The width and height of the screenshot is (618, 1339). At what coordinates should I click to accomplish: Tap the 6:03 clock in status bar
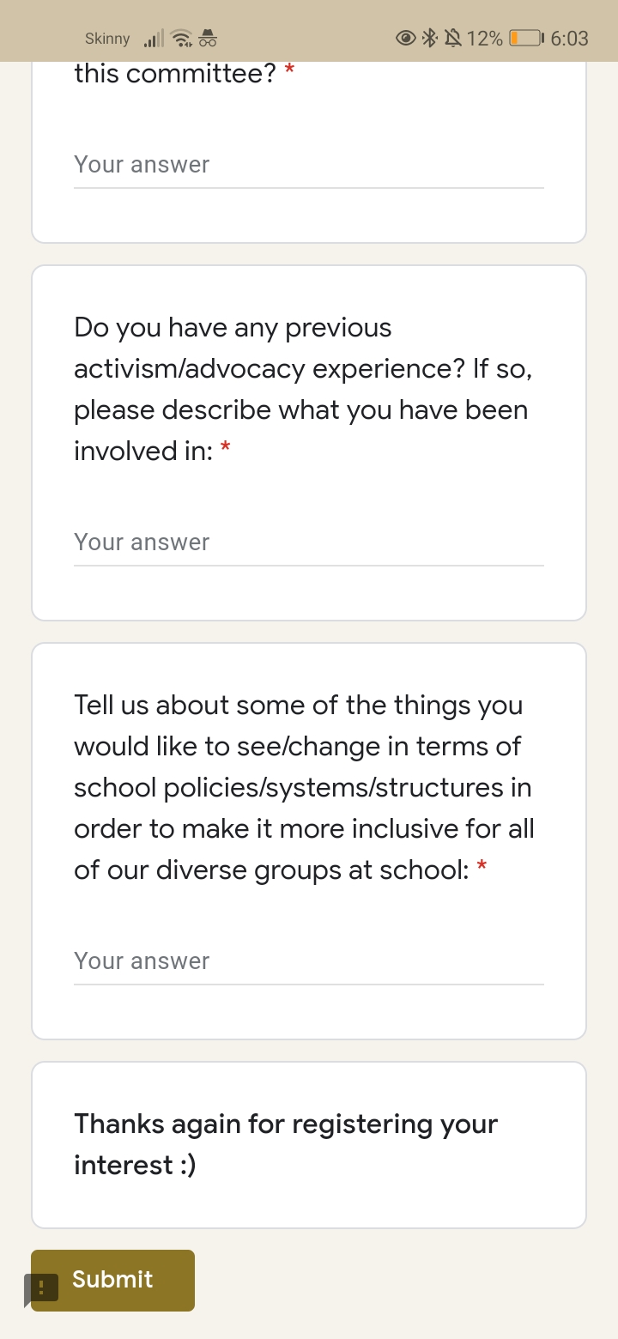pos(569,38)
